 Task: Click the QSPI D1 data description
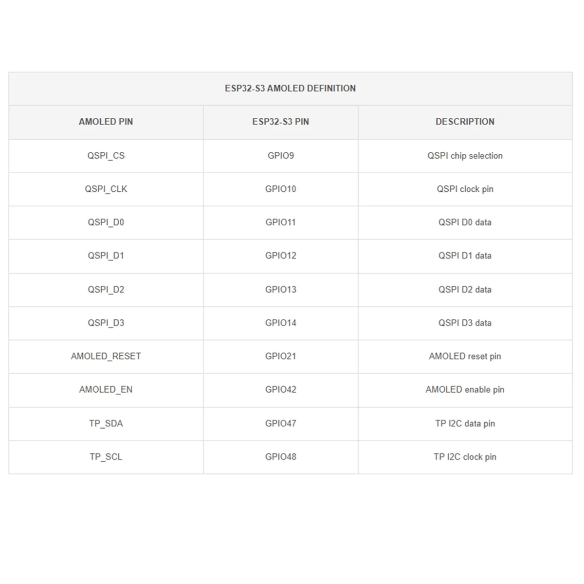coord(465,255)
